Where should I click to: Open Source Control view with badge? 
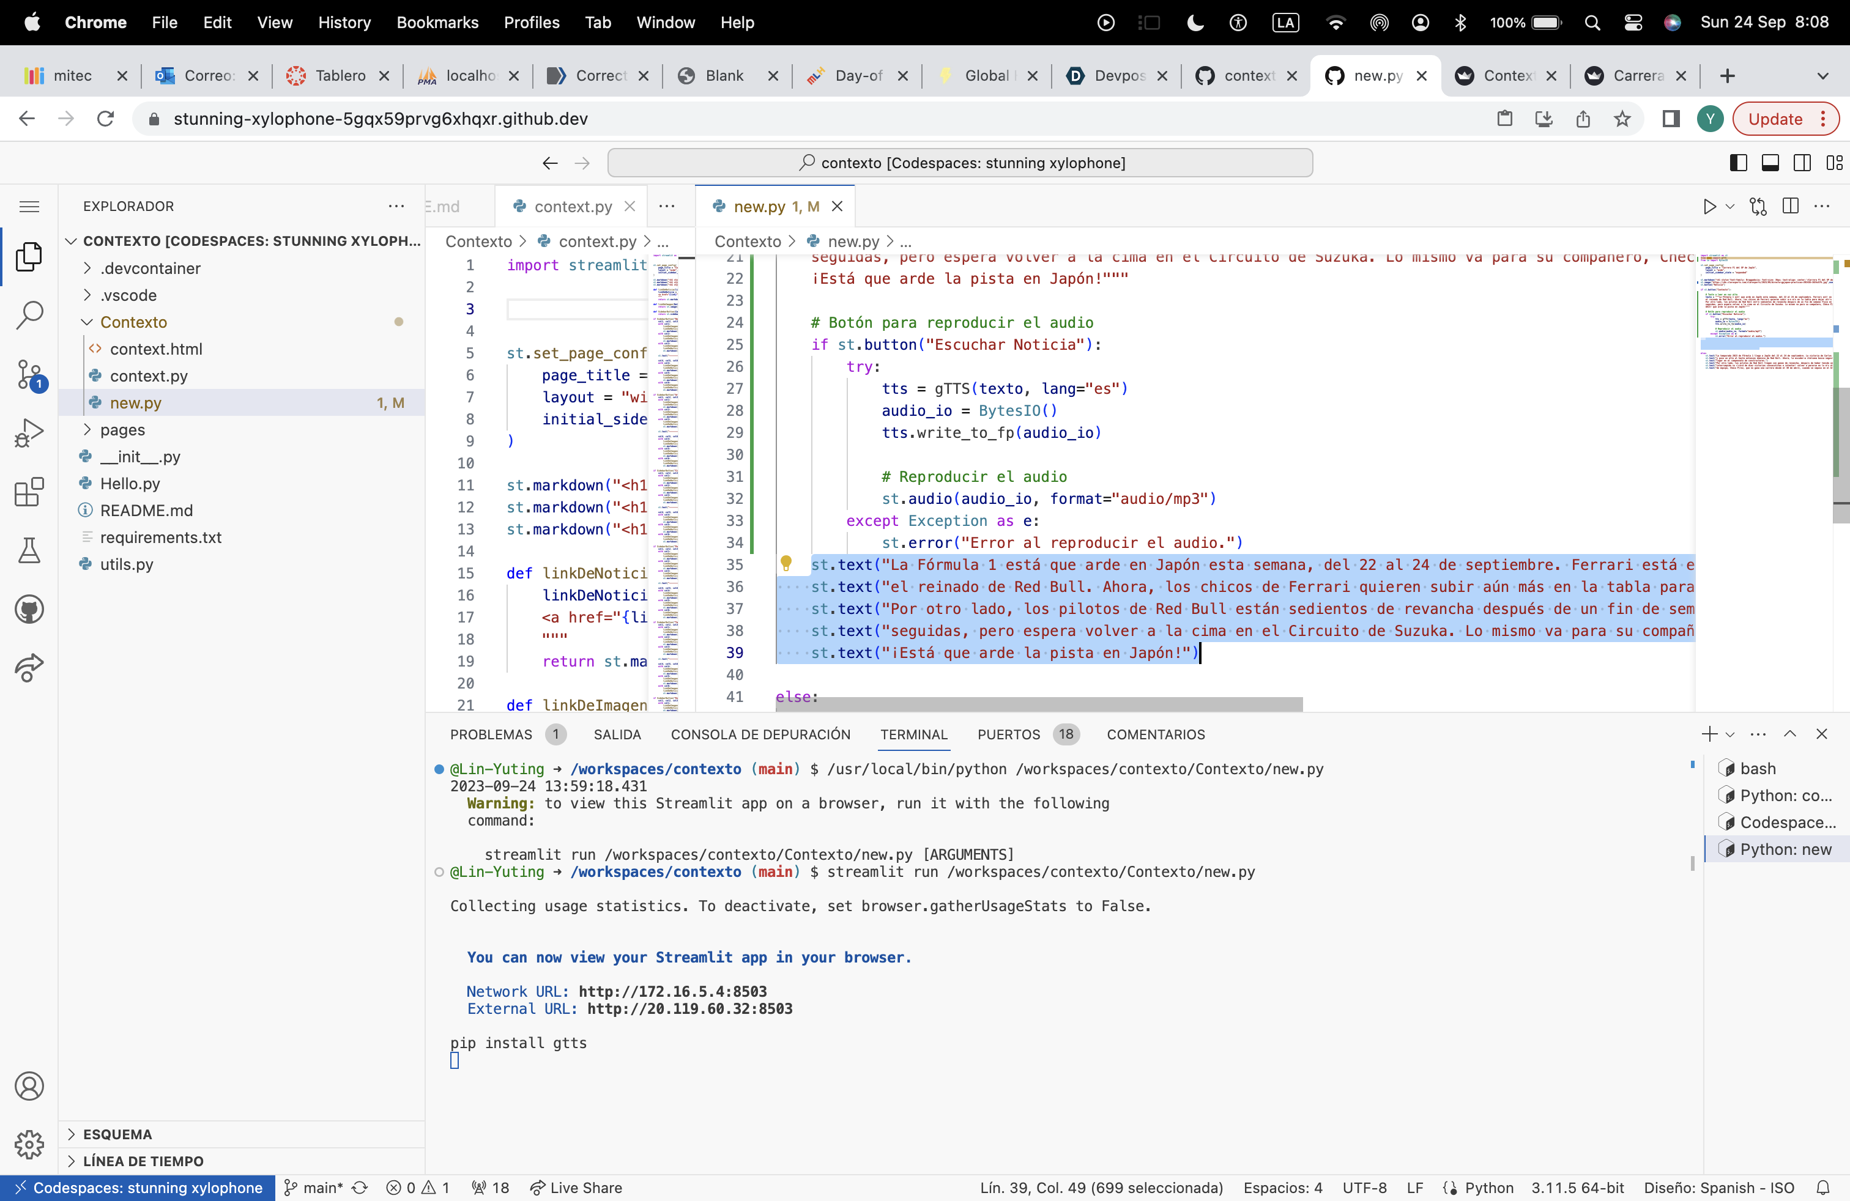click(29, 374)
